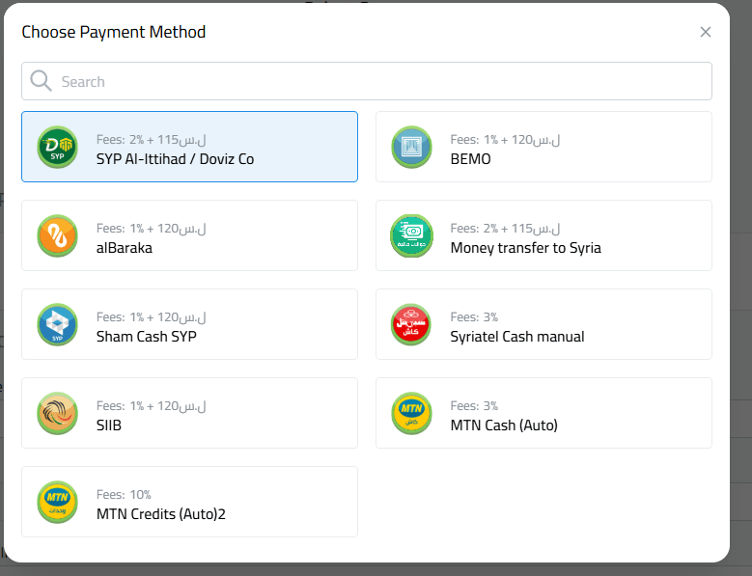Click 'Fees: 3%' above Syriatel Cash manual
752x576 pixels.
click(474, 317)
